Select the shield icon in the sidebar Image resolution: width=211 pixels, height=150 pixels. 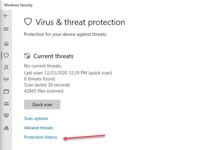pyautogui.click(x=6, y=55)
